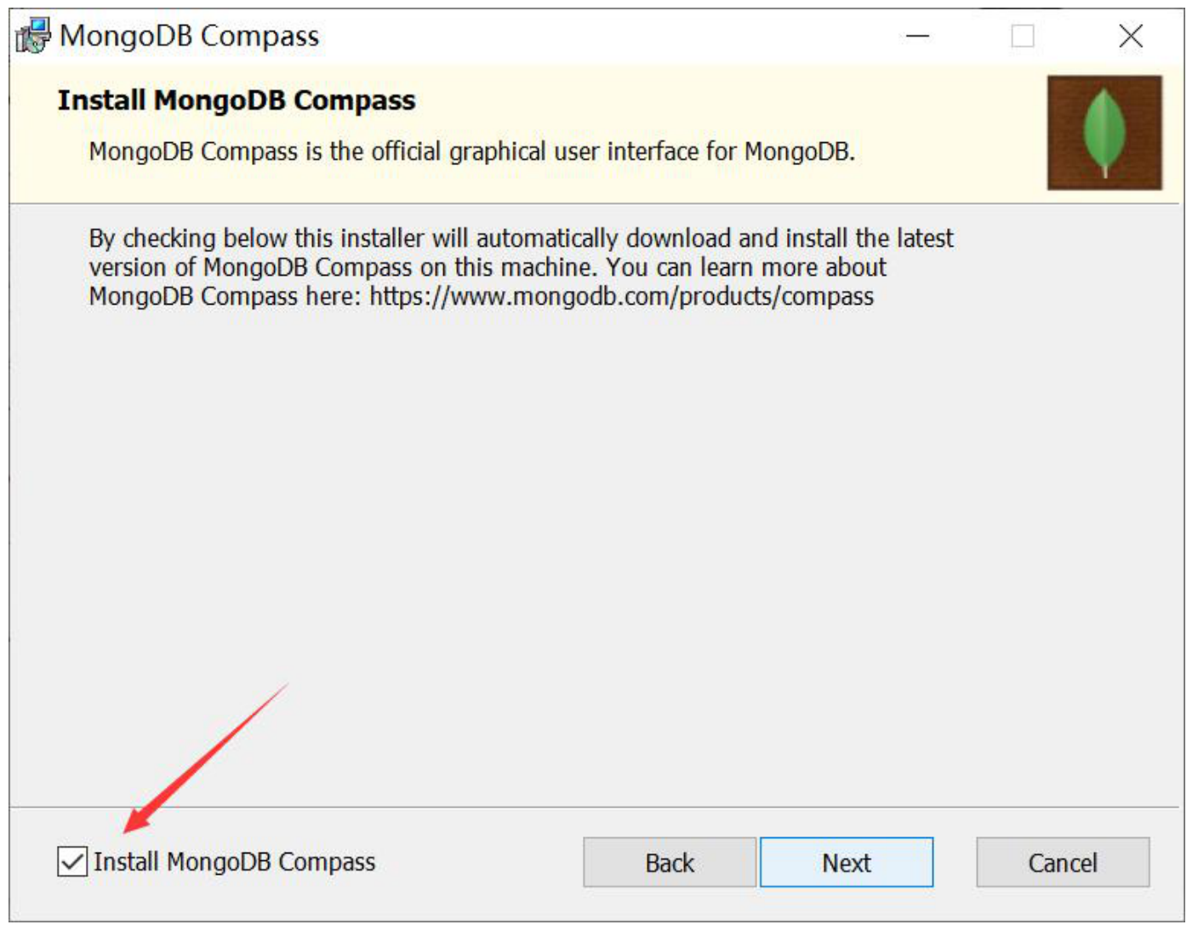The width and height of the screenshot is (1198, 936).
Task: Click the mongodb.com/products/compass URL text
Action: (622, 296)
